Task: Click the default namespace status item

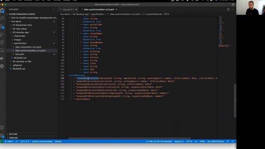Action: [x=58, y=142]
